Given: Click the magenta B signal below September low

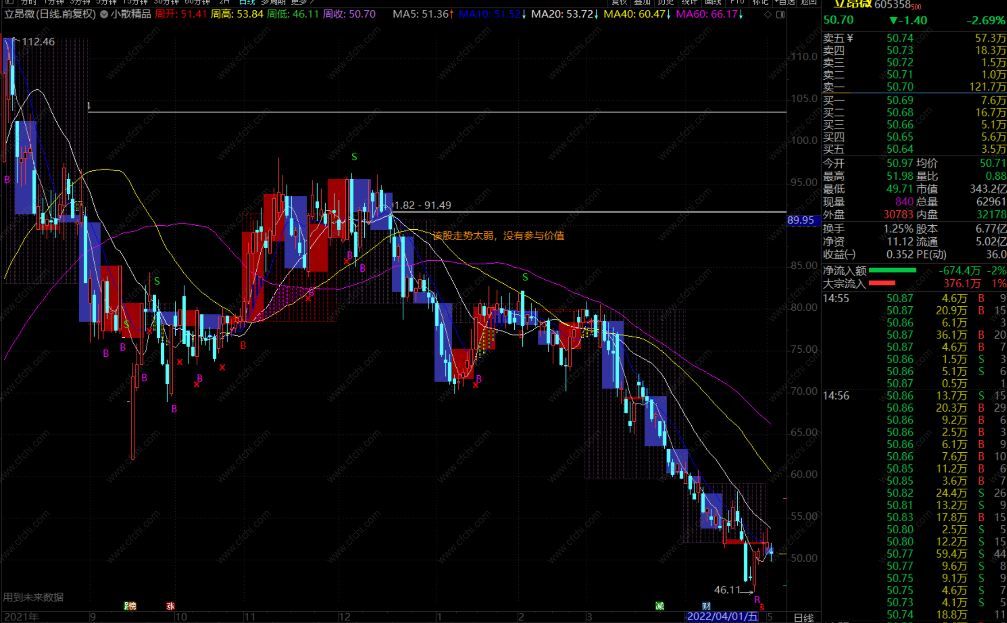Looking at the screenshot, I should (174, 409).
